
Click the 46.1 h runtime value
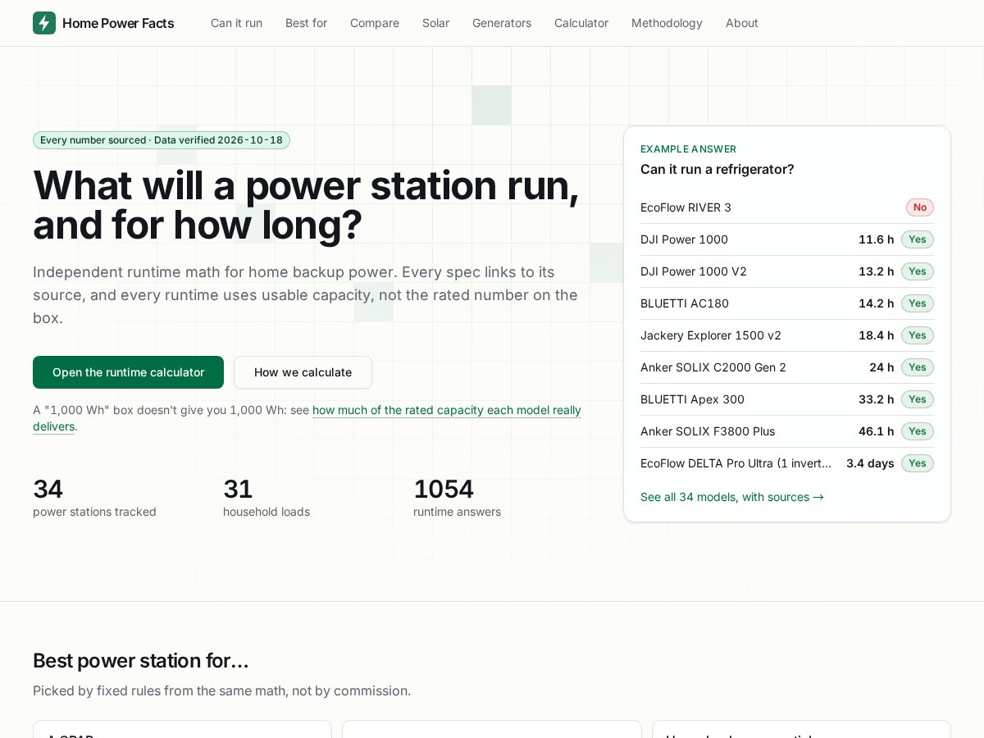click(x=877, y=431)
